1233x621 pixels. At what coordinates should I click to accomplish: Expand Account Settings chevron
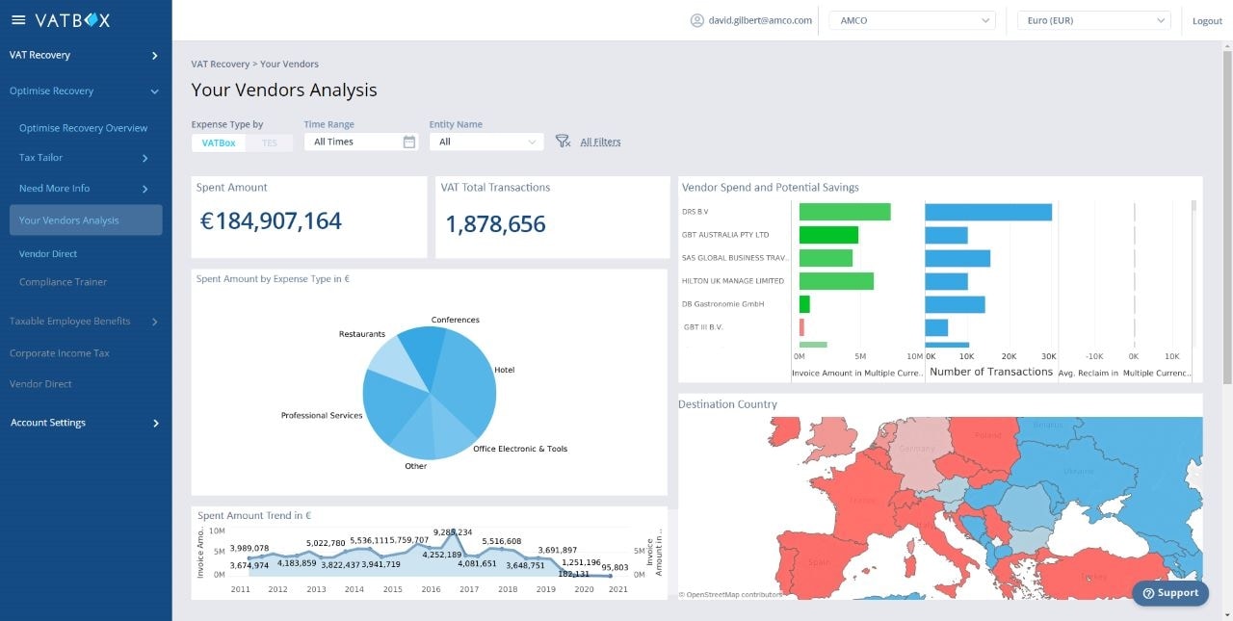[x=156, y=423]
